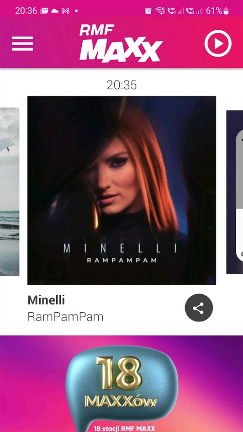Screen dimensions: 243x432
Task: Start radio playback with play button
Action: tap(218, 43)
